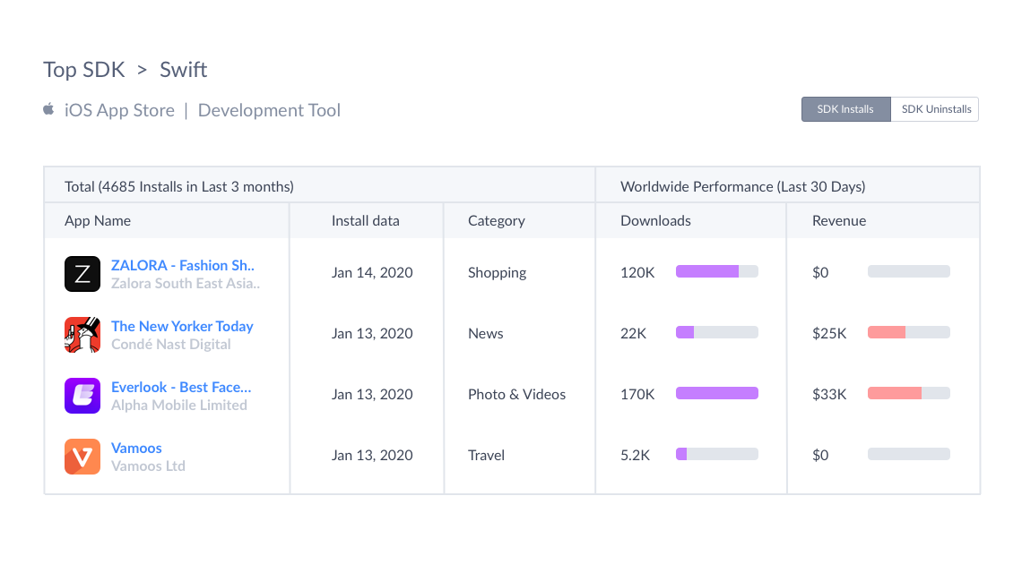Open the Everlook - Best Face app link

pyautogui.click(x=181, y=387)
